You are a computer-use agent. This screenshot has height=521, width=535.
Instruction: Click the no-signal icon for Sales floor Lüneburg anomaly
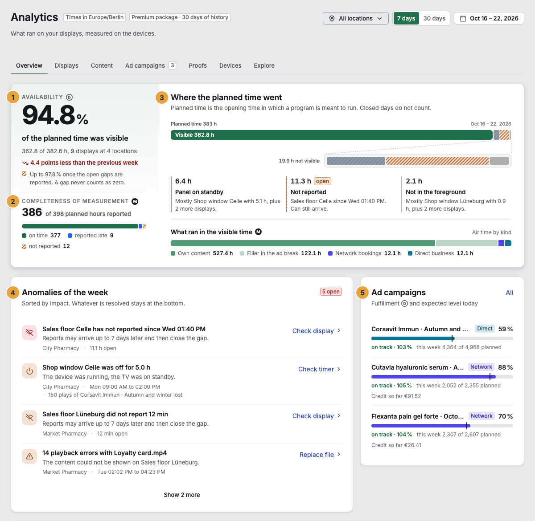tap(29, 418)
